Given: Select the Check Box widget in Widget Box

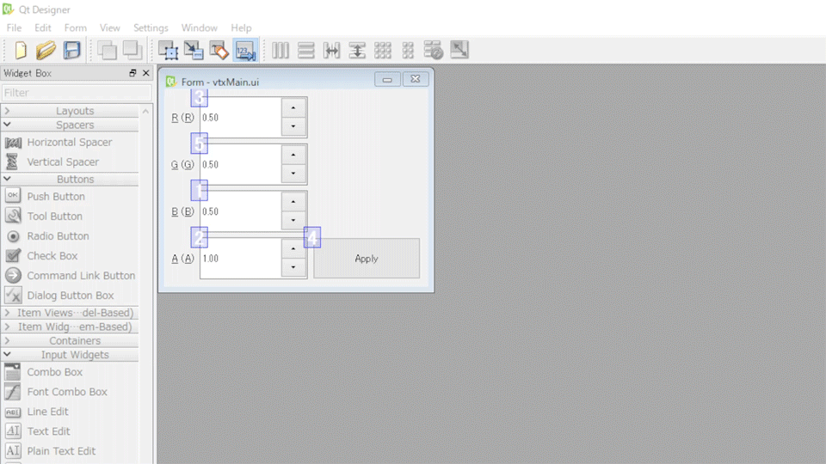Looking at the screenshot, I should coord(52,256).
